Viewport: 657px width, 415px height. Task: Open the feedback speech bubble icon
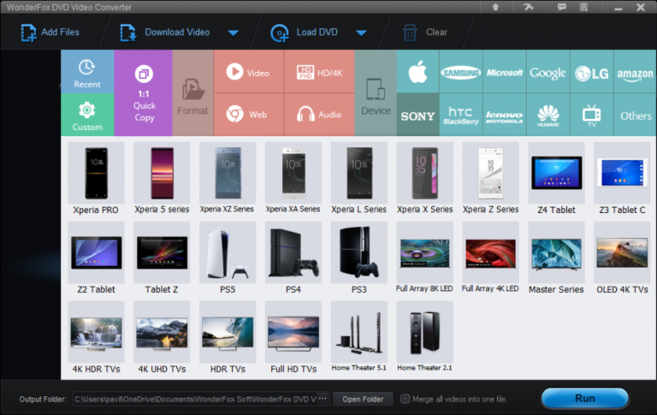coord(561,7)
